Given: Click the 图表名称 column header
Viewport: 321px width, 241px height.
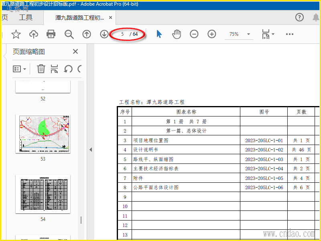Looking at the screenshot, I should (x=186, y=112).
